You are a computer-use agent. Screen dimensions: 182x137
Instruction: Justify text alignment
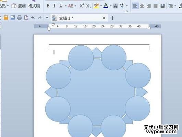156,6
